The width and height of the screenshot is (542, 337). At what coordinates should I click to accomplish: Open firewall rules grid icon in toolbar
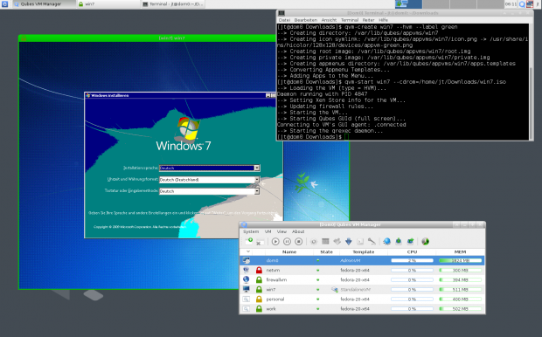tap(325, 241)
